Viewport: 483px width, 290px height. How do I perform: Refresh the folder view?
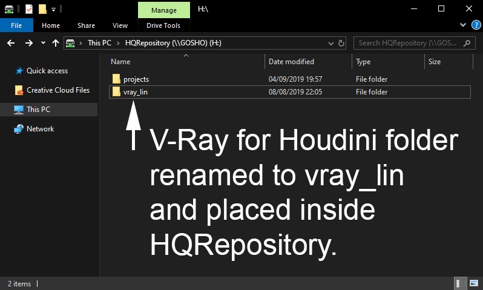click(x=341, y=43)
